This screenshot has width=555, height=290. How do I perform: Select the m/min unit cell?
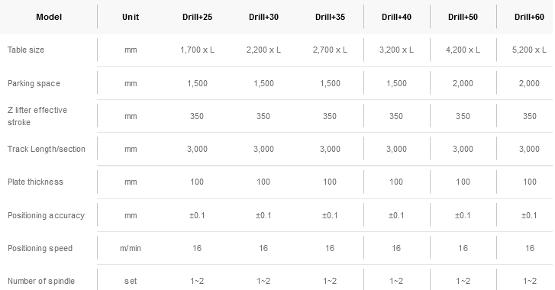(131, 248)
